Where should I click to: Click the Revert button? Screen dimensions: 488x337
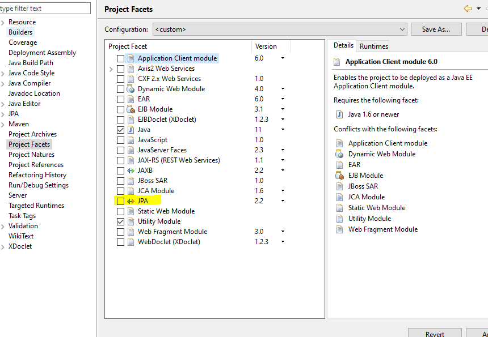coord(435,332)
